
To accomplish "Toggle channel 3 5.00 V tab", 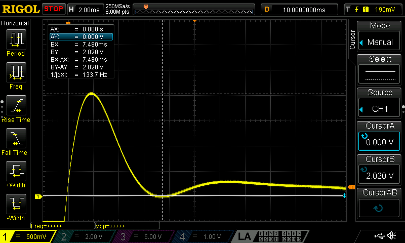I will pyautogui.click(x=145, y=236).
